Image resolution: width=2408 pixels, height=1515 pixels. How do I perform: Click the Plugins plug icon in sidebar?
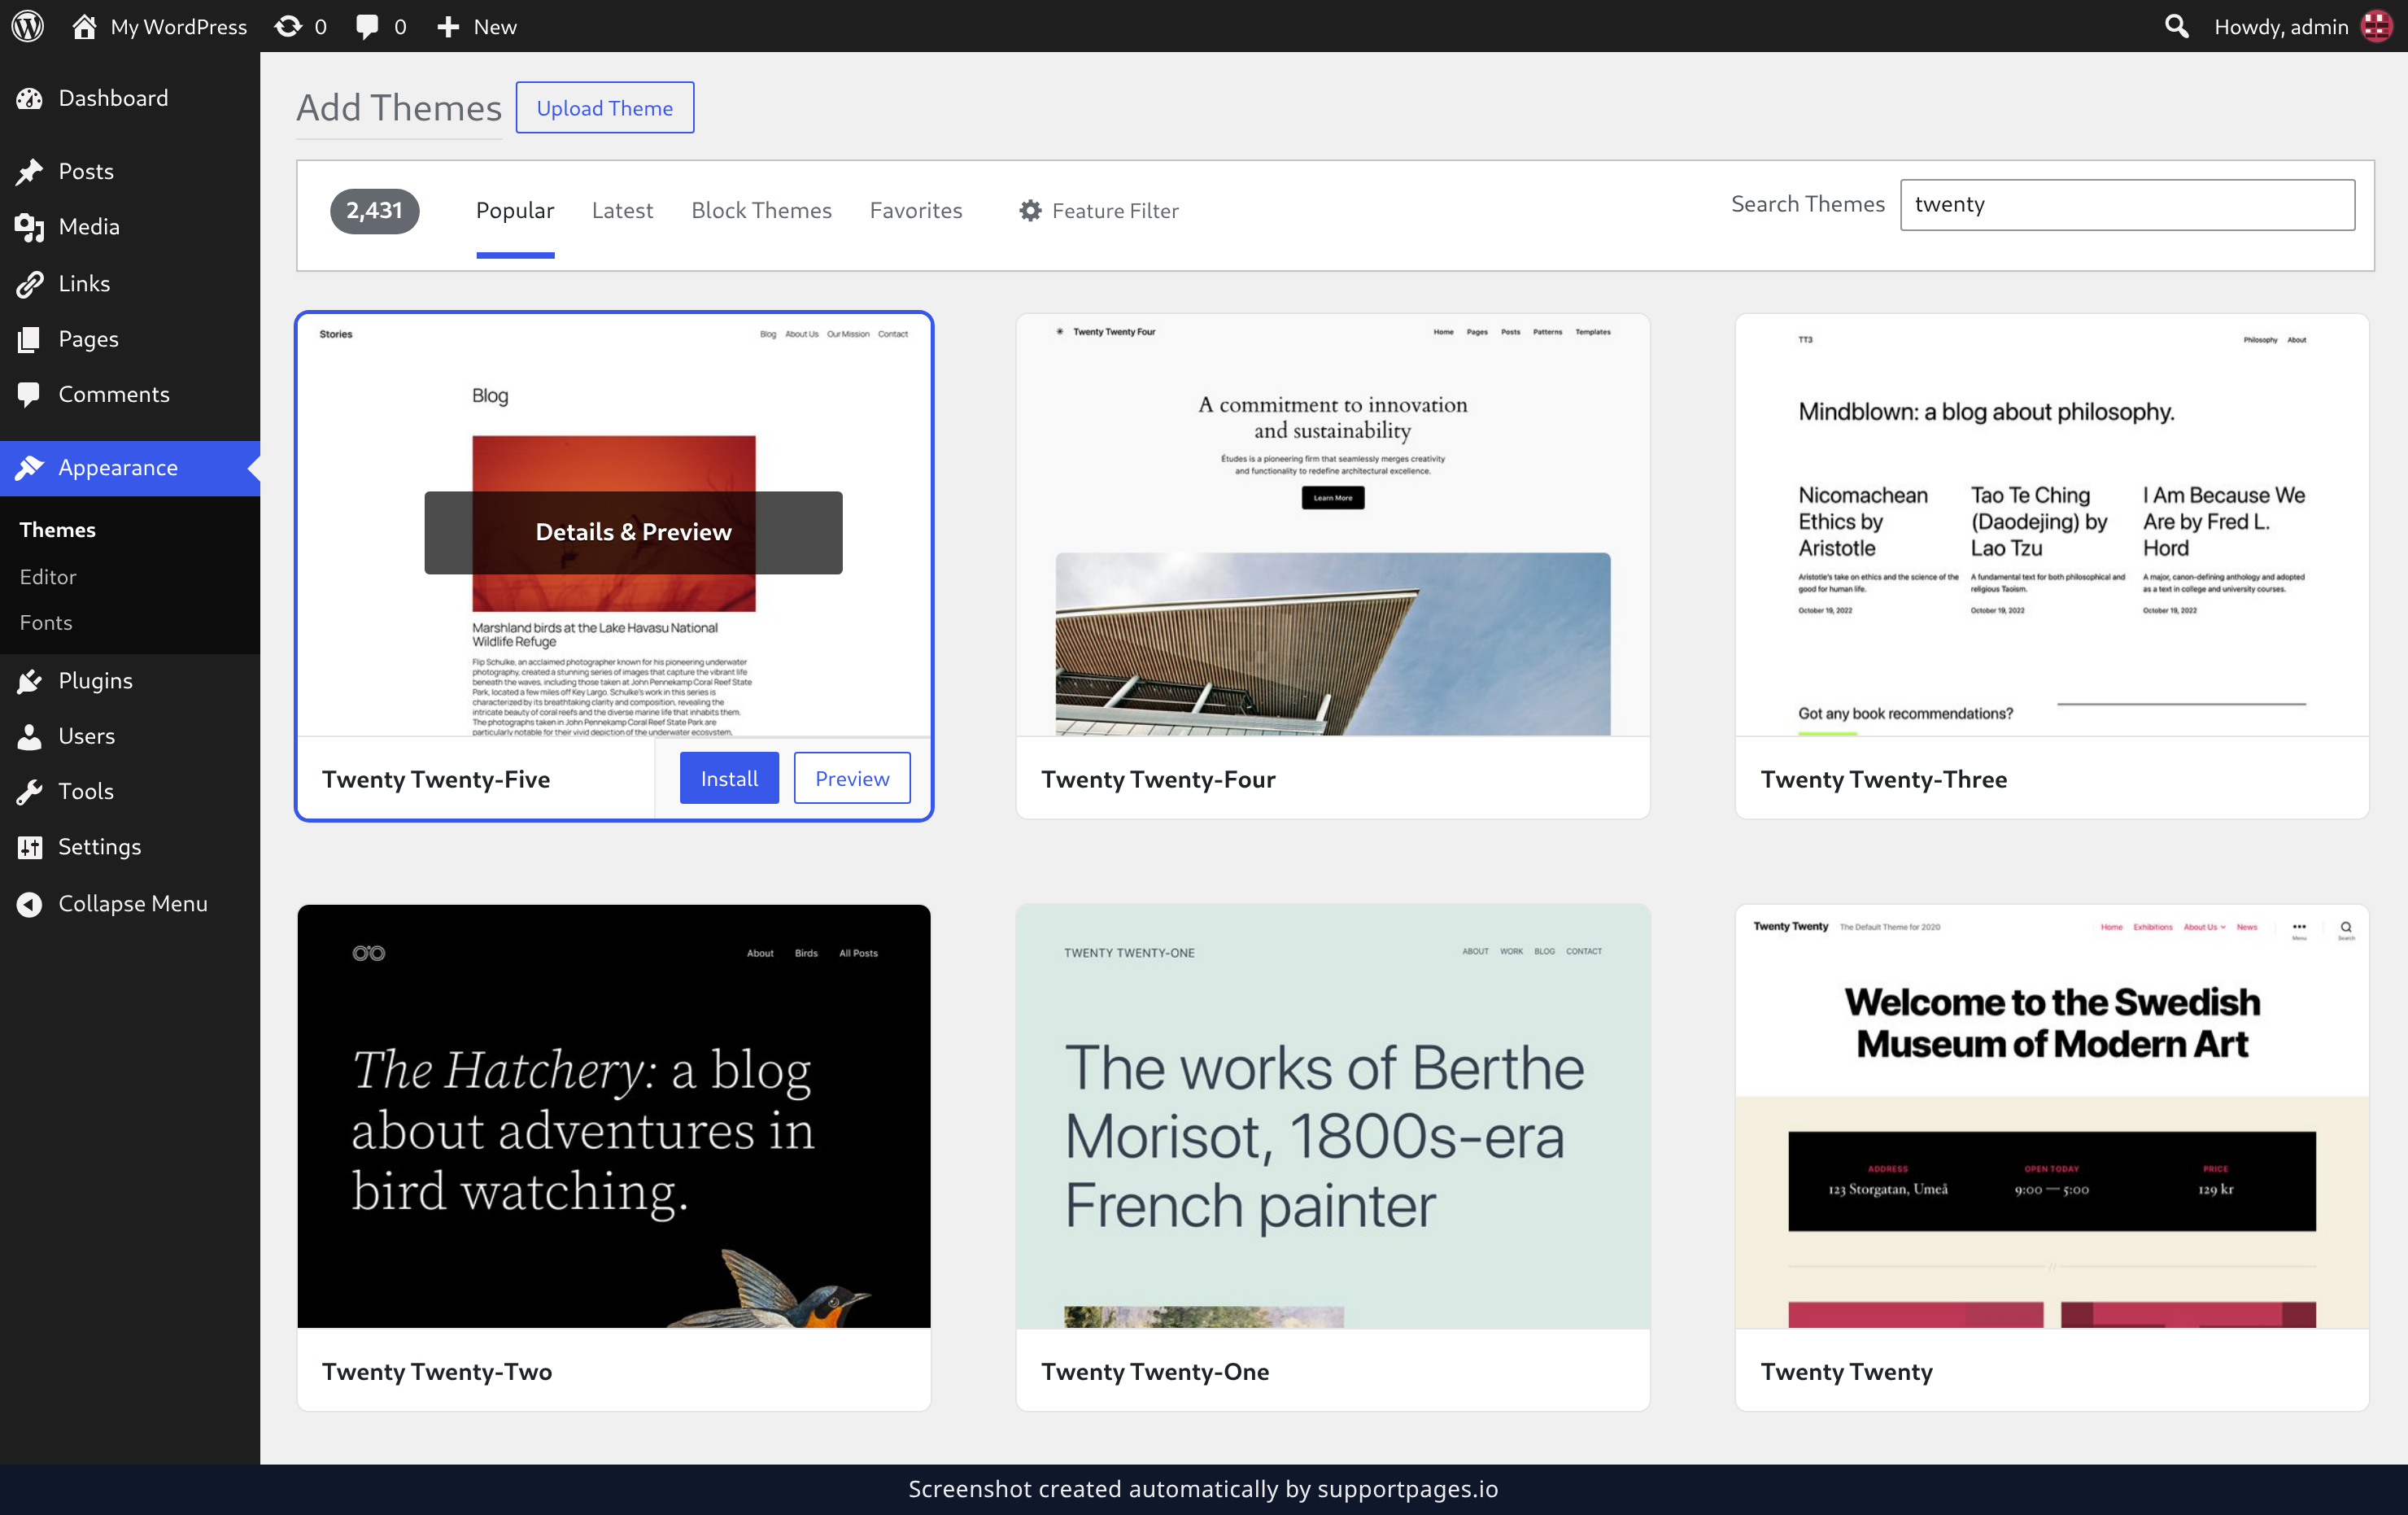30,681
